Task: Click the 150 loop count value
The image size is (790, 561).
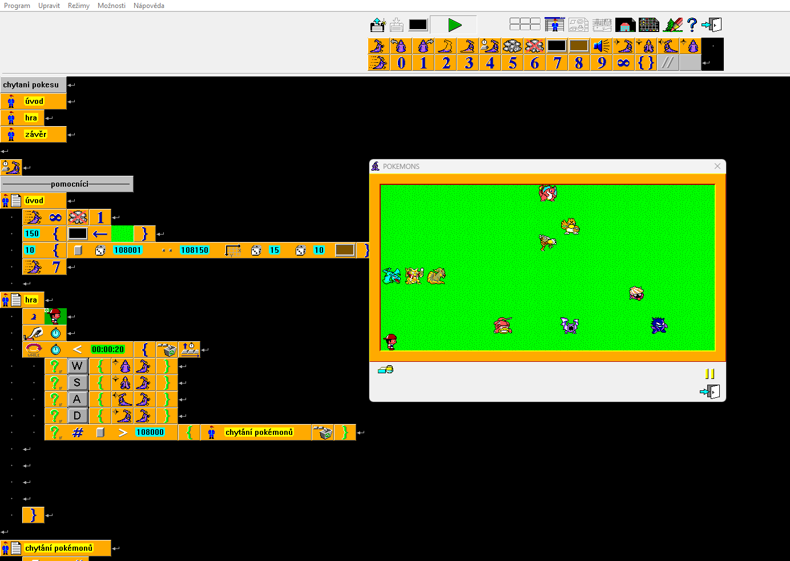Action: pyautogui.click(x=32, y=234)
